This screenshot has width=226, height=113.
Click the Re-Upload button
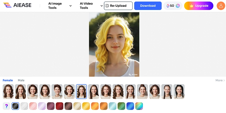click(118, 6)
